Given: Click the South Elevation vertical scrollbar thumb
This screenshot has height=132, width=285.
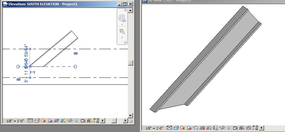Looking at the screenshot, I should [x=130, y=63].
